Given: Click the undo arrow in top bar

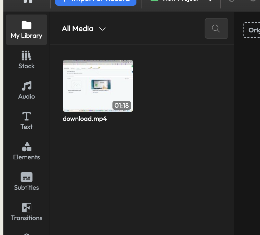Looking at the screenshot, I should (232, 1).
